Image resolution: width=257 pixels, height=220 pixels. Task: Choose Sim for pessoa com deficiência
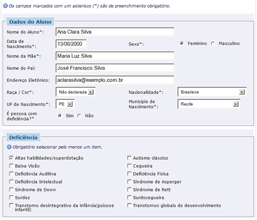pos(60,116)
